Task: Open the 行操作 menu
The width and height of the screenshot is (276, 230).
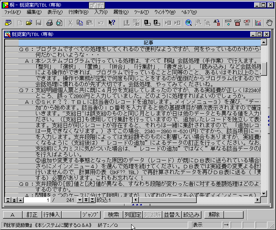Action: pos(78,12)
